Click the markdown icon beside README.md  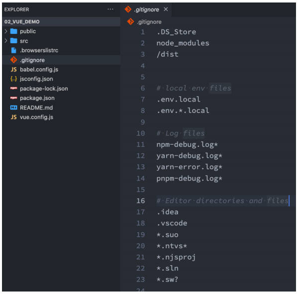coord(13,107)
